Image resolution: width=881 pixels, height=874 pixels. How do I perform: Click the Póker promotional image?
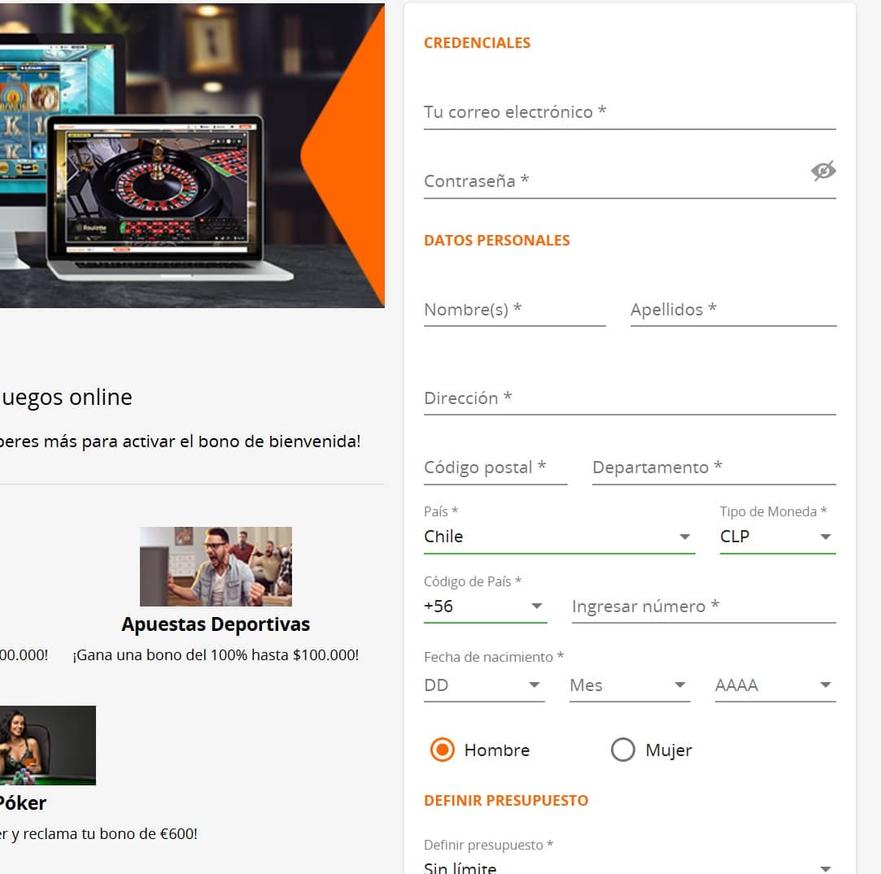click(x=48, y=746)
